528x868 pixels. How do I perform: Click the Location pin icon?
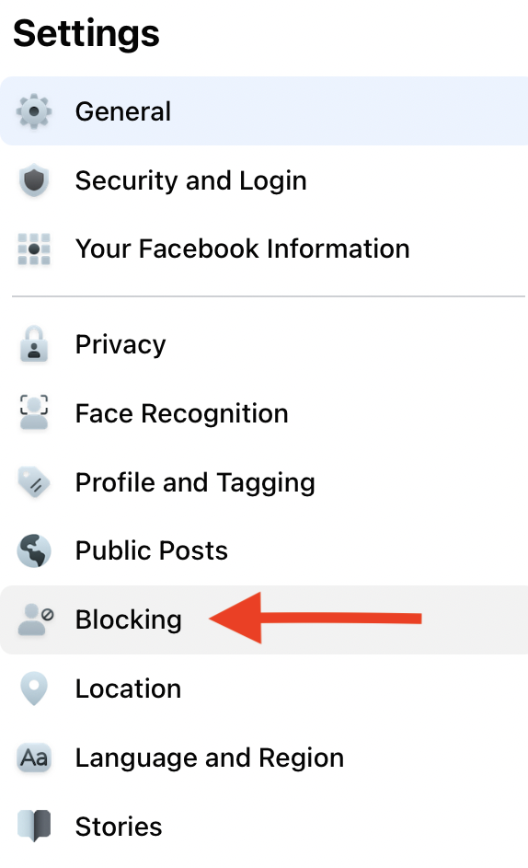[x=34, y=689]
